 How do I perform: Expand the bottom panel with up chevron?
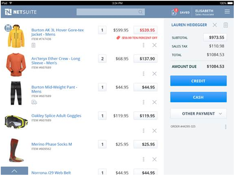pyautogui.click(x=14, y=171)
